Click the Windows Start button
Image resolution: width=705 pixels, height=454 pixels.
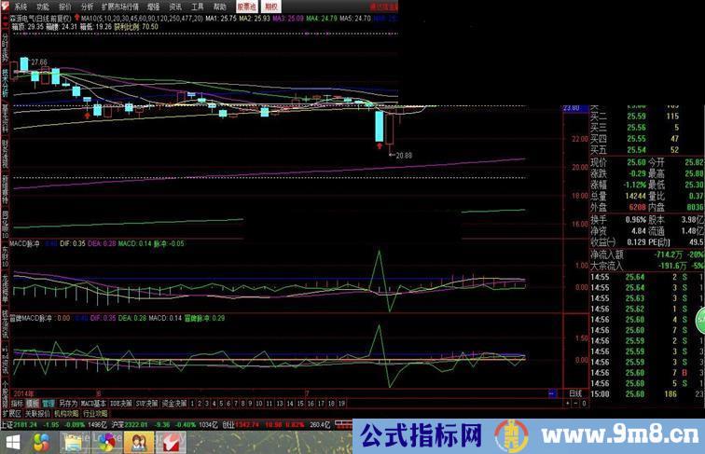[x=12, y=442]
